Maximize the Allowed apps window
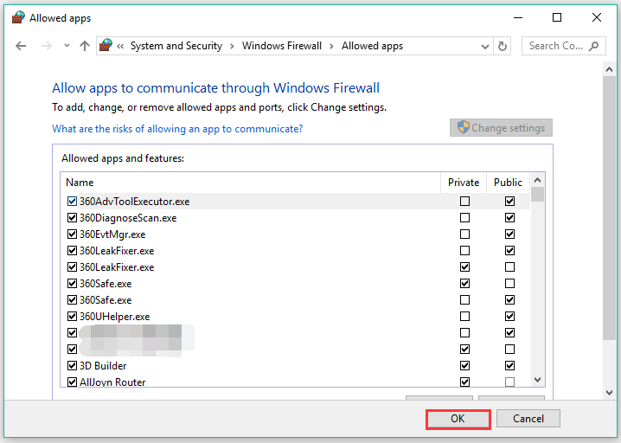Screen dimensions: 621x443 tap(557, 17)
